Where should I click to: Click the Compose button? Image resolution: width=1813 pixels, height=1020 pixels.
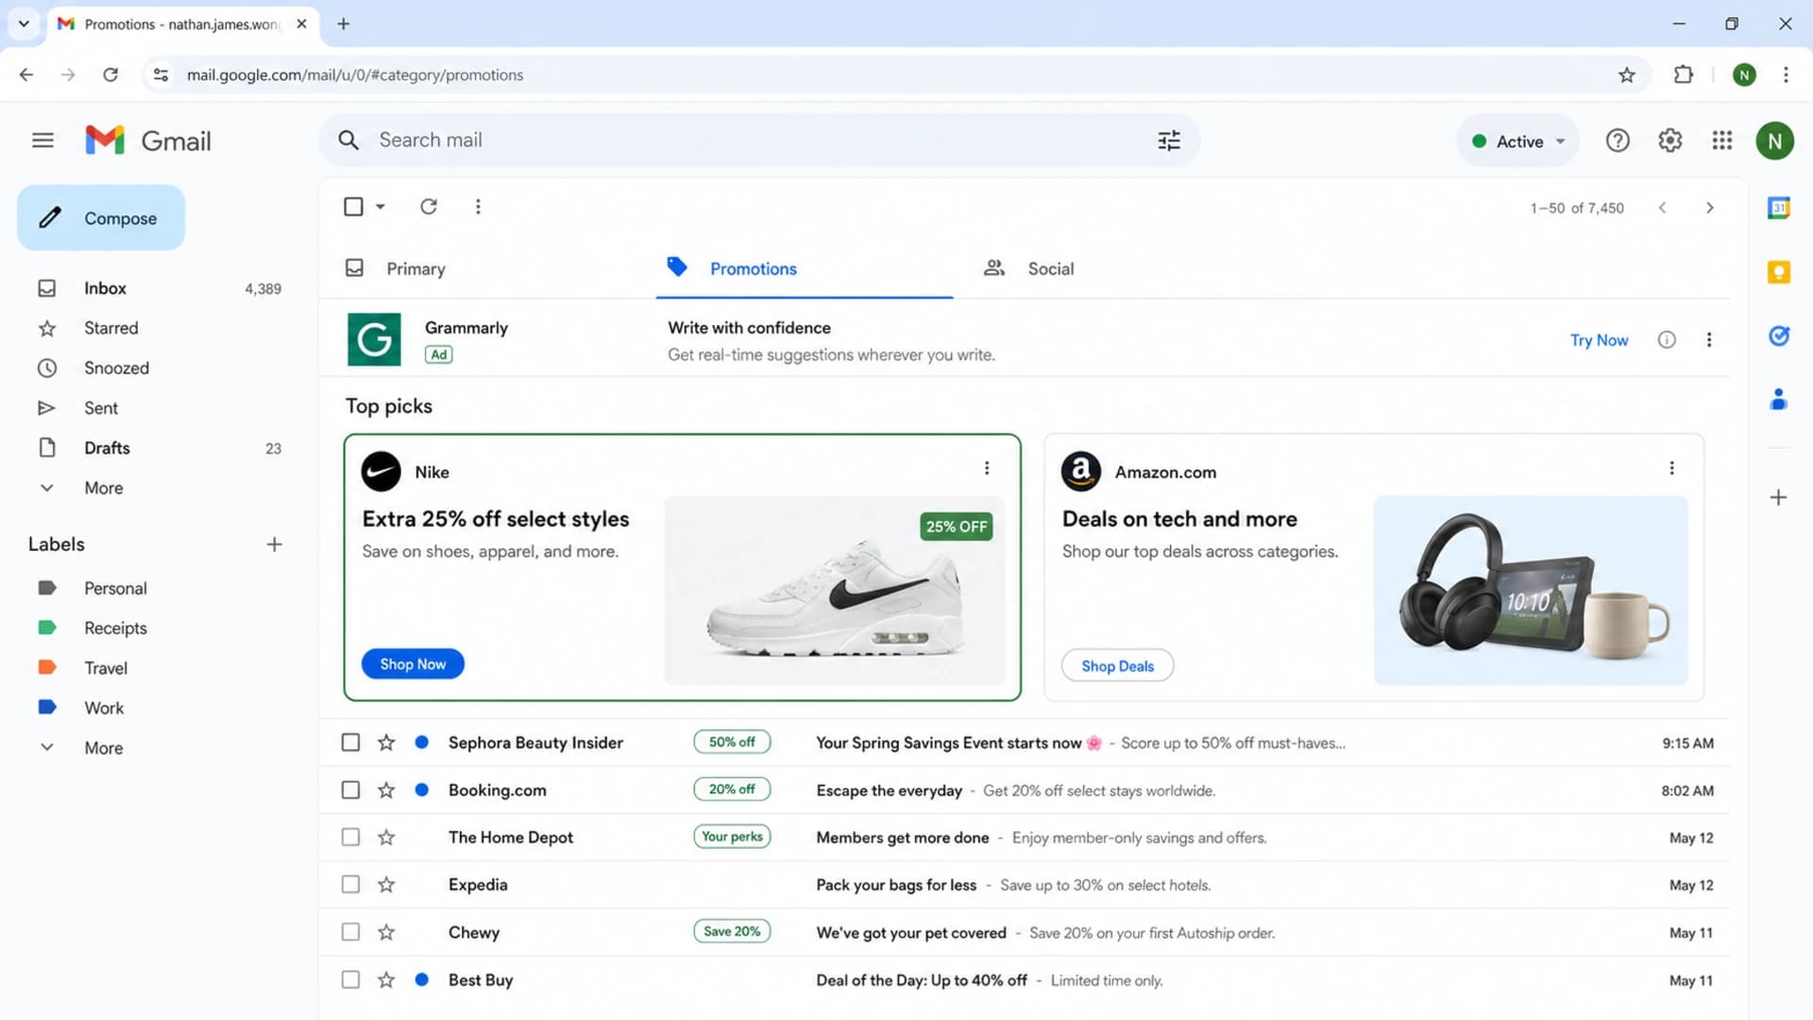101,218
